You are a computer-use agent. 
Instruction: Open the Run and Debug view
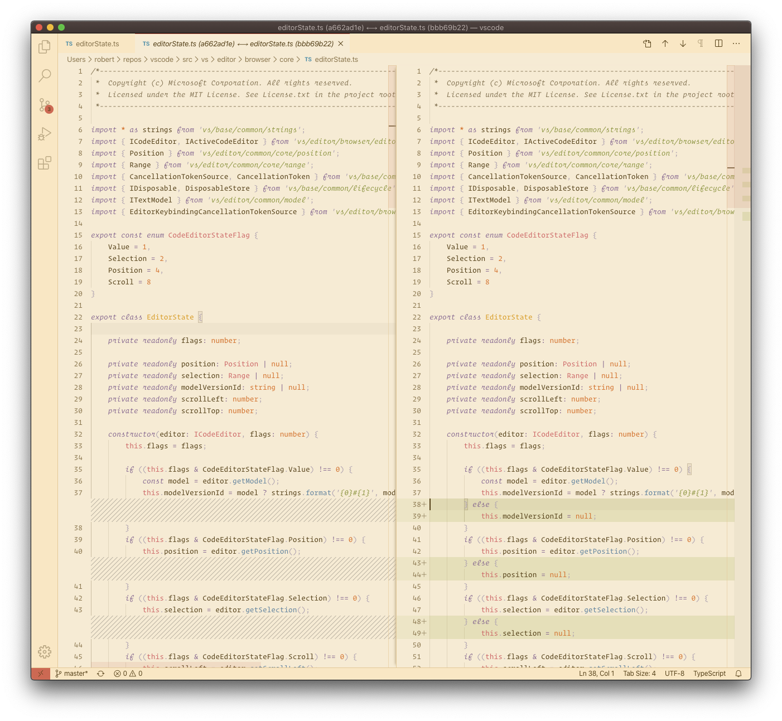45,134
